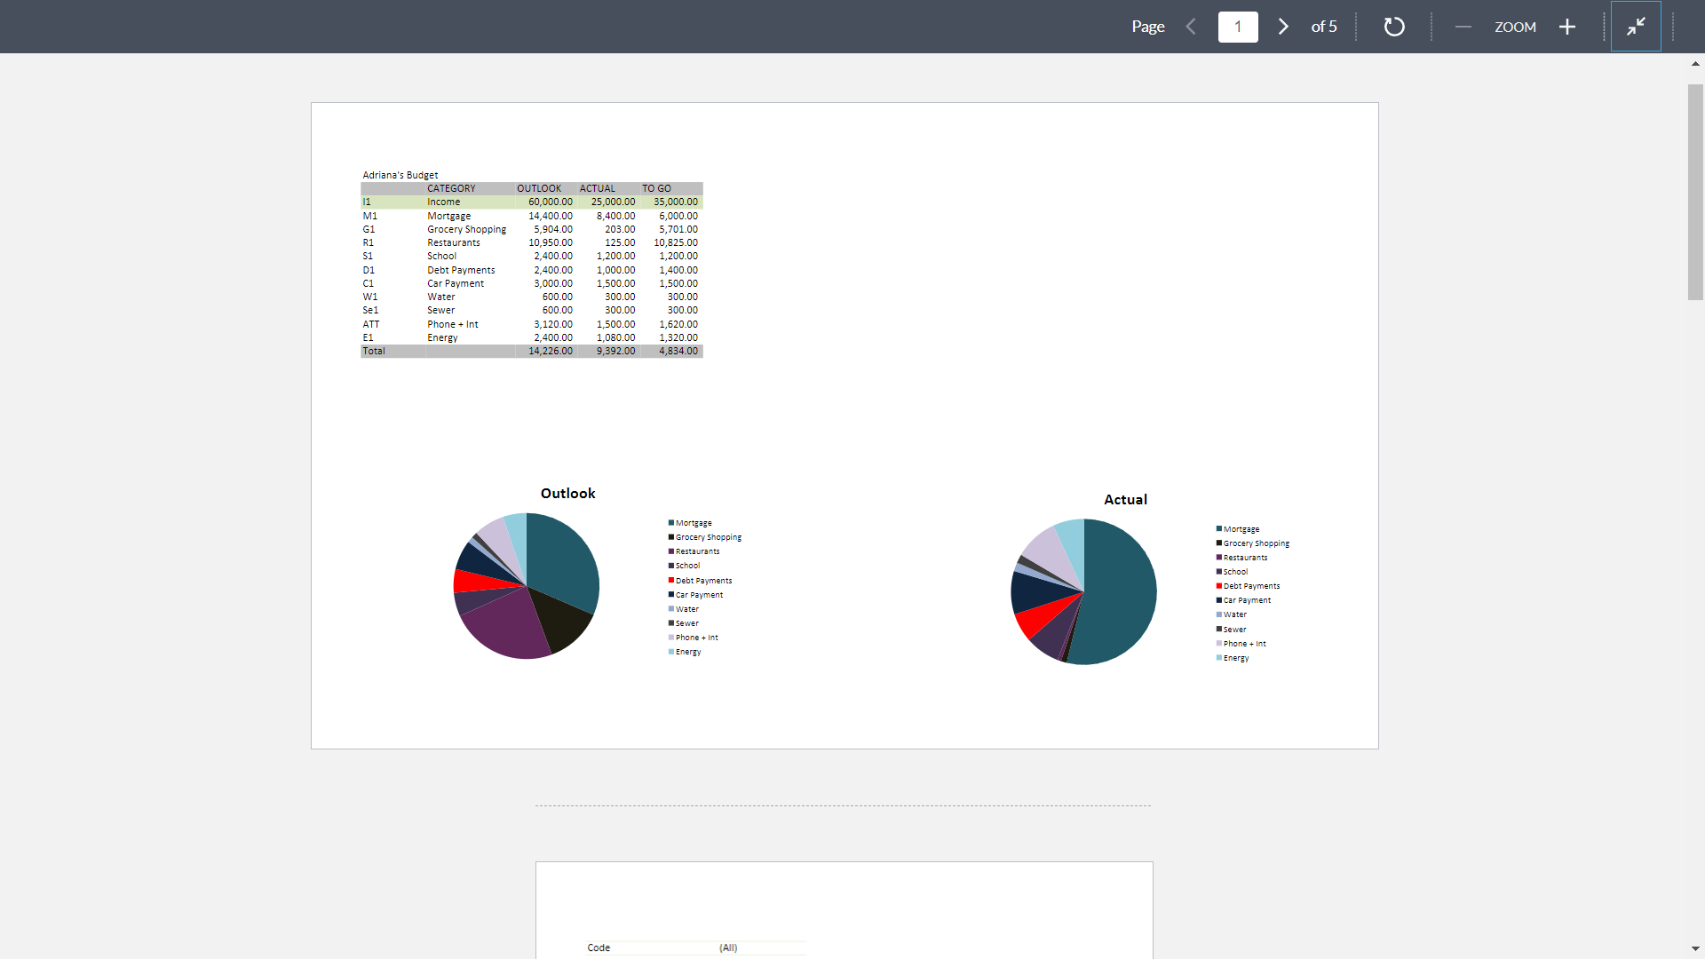The image size is (1705, 959).
Task: Open the (All) filter next to Code
Action: pyautogui.click(x=728, y=947)
